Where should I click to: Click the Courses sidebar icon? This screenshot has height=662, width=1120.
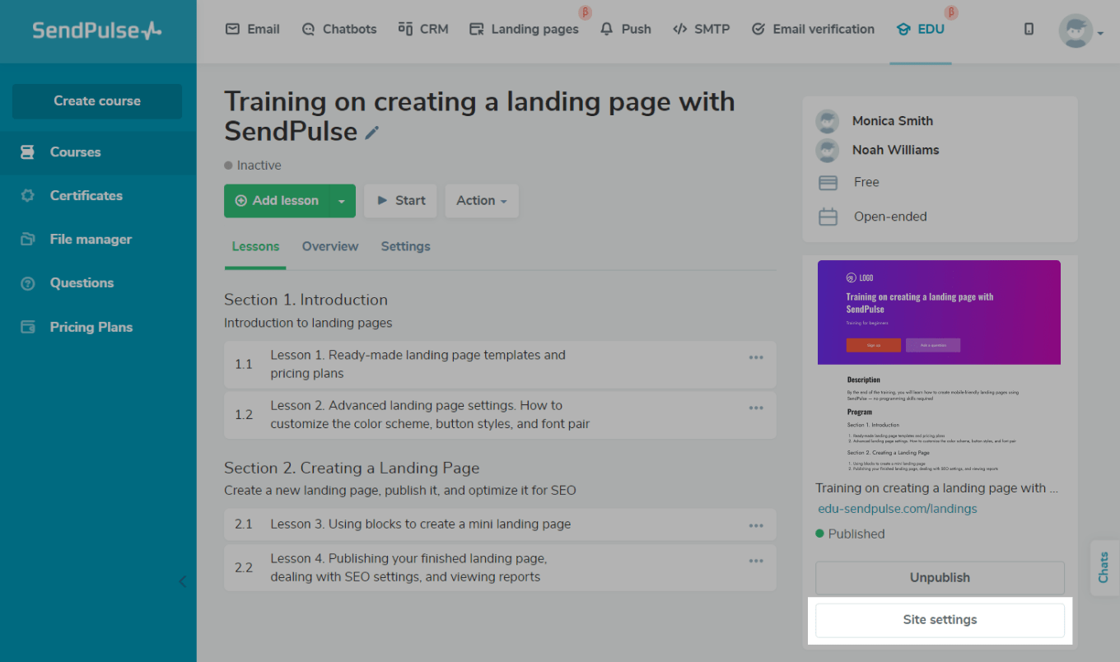click(28, 152)
